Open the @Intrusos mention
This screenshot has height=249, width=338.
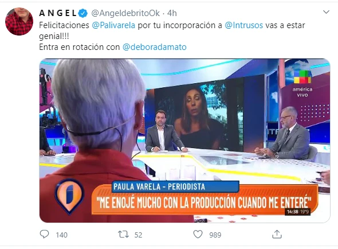point(244,25)
